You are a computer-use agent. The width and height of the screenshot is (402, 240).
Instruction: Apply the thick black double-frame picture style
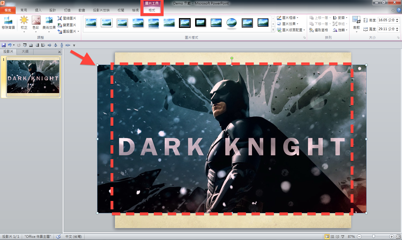point(185,23)
